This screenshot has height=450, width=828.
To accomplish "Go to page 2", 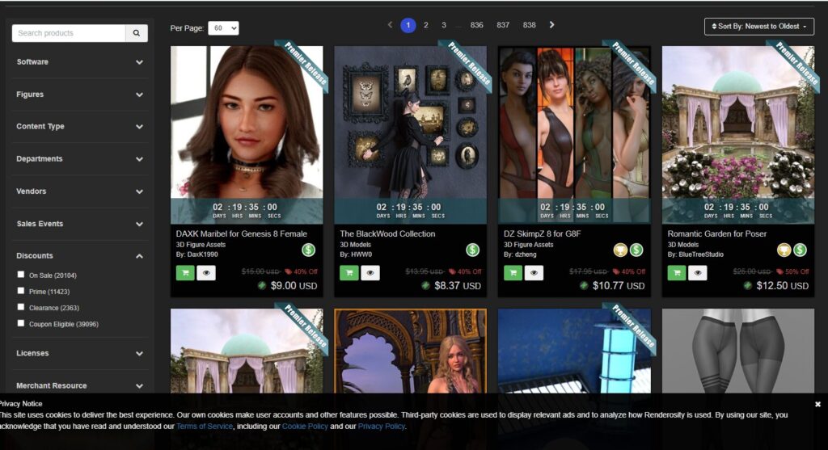I will pyautogui.click(x=425, y=25).
